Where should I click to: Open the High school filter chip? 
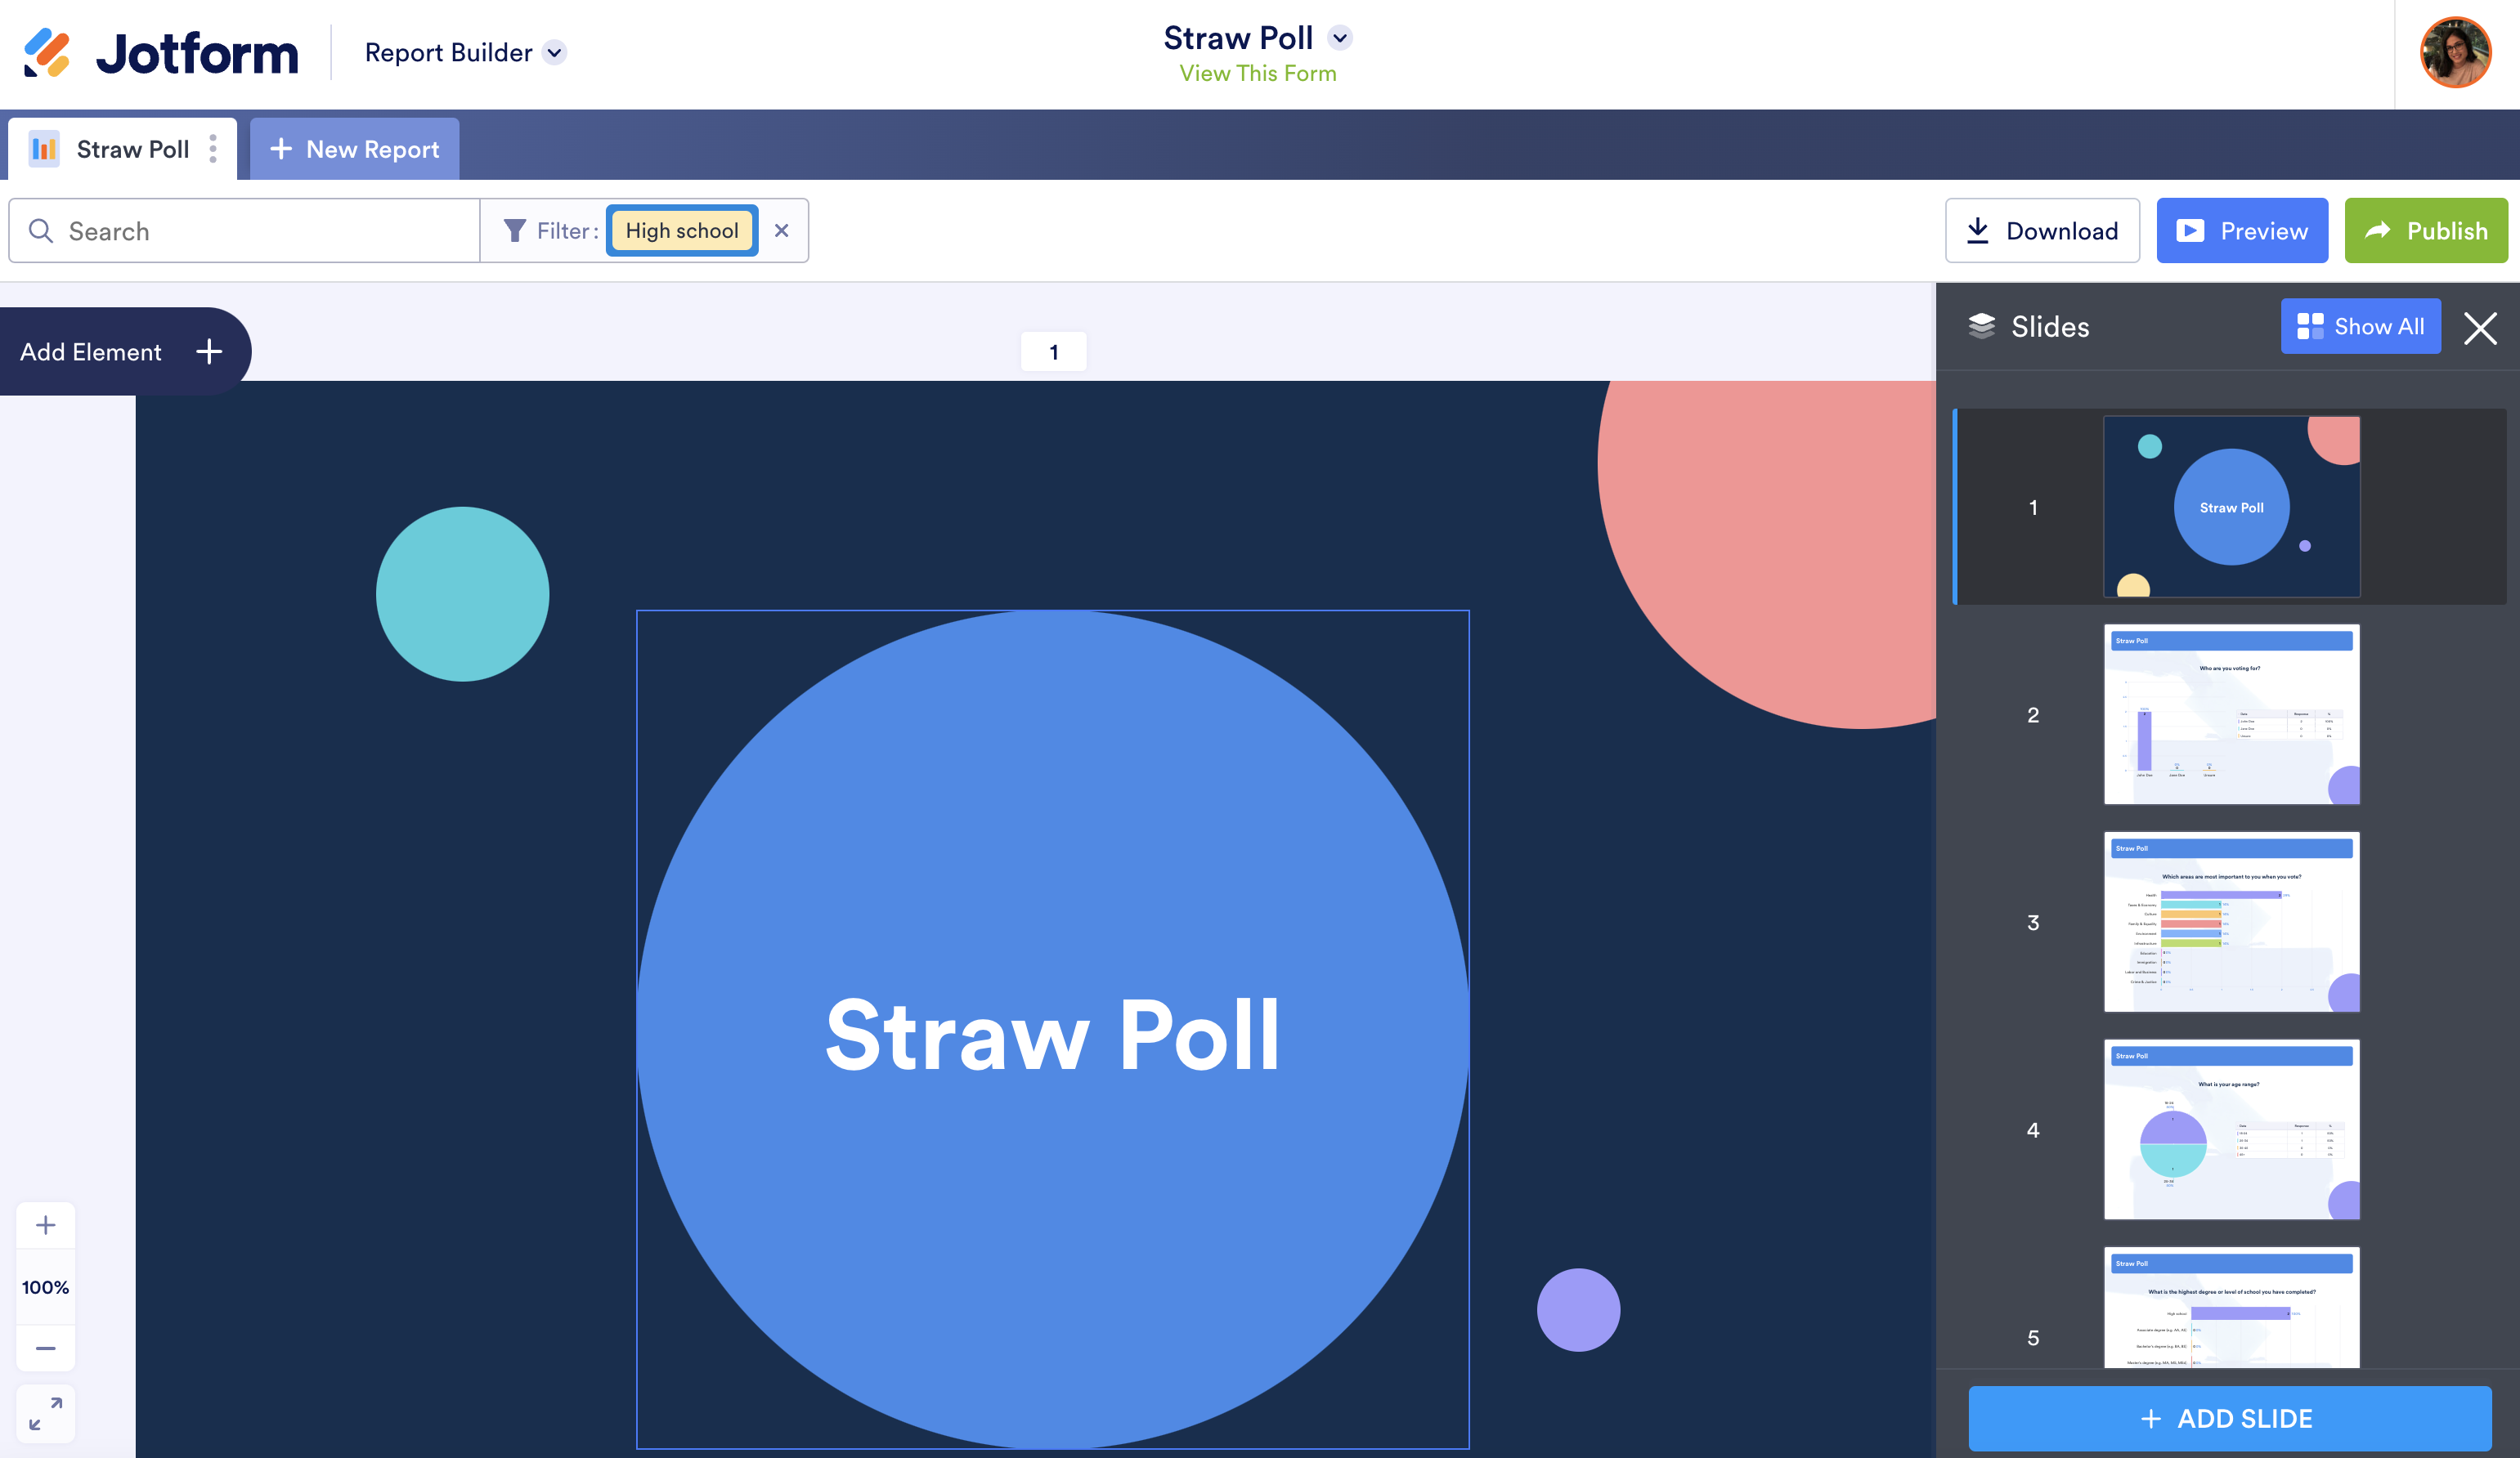(682, 230)
